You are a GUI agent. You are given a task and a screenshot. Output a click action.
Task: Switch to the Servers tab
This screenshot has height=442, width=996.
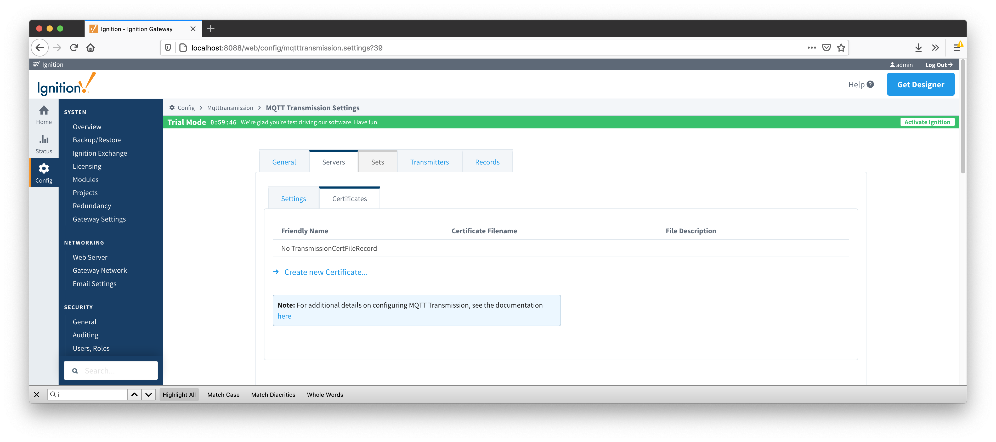point(333,162)
